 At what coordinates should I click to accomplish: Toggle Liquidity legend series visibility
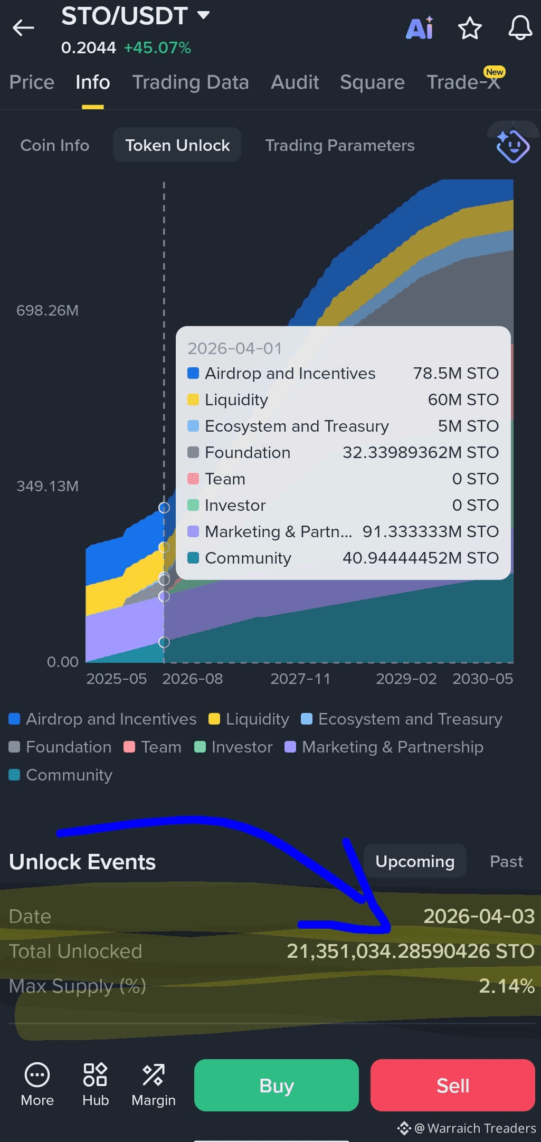(249, 719)
